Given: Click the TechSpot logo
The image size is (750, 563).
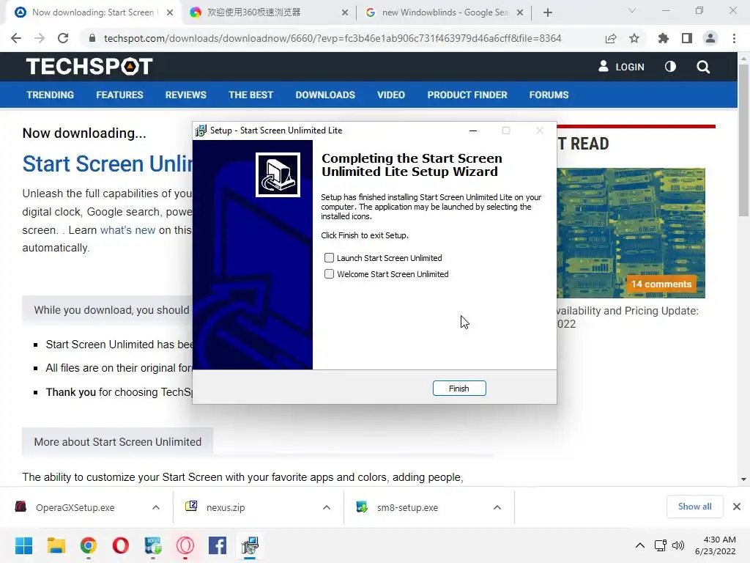Looking at the screenshot, I should point(89,67).
